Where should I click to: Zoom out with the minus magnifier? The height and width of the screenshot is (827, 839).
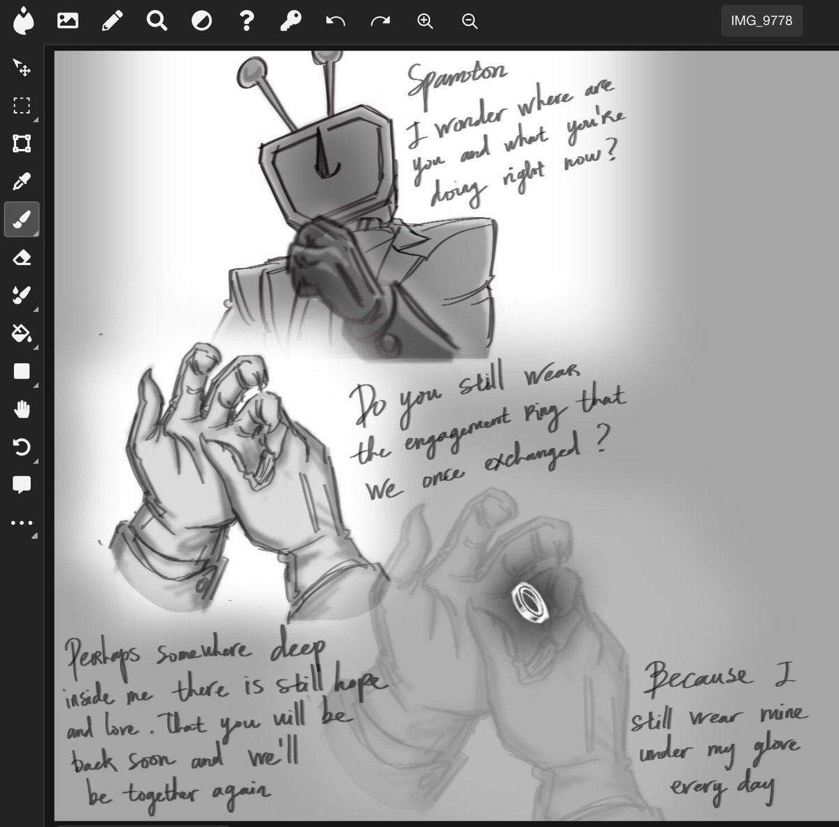[x=470, y=21]
